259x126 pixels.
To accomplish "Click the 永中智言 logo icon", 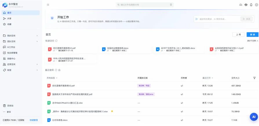I will [5, 5].
